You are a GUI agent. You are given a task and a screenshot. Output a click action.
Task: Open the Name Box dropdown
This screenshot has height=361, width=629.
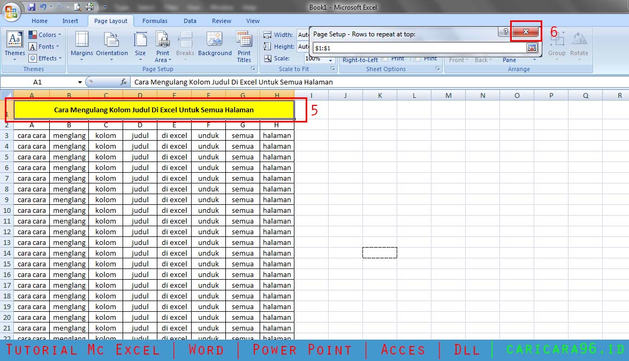80,82
